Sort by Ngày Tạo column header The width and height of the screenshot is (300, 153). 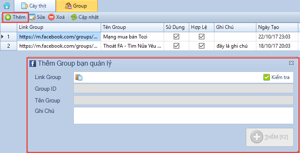277,27
